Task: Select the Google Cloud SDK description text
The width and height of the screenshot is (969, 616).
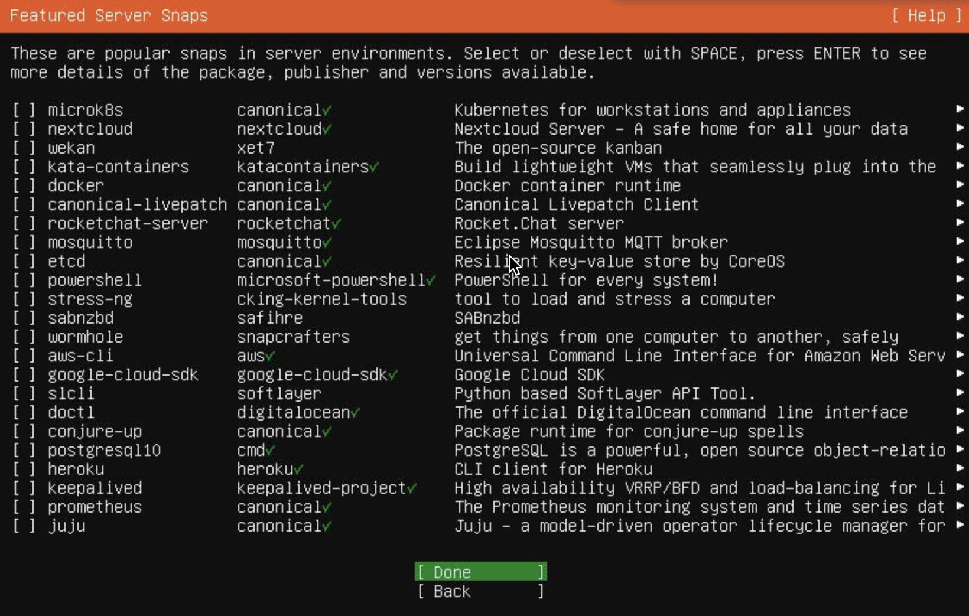Action: [529, 375]
